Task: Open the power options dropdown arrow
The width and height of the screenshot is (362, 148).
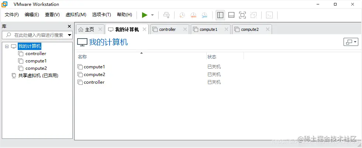Action: point(152,15)
